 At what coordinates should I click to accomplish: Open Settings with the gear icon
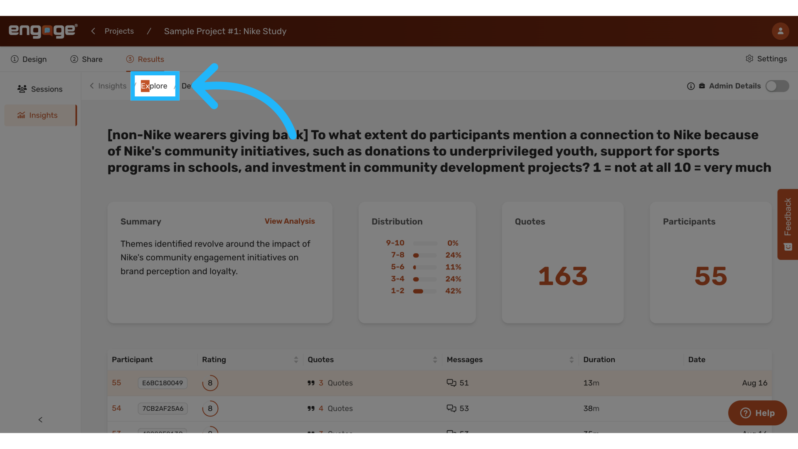(766, 59)
